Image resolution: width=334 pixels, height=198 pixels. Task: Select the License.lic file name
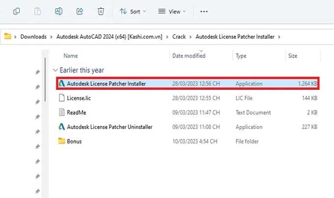(x=79, y=98)
